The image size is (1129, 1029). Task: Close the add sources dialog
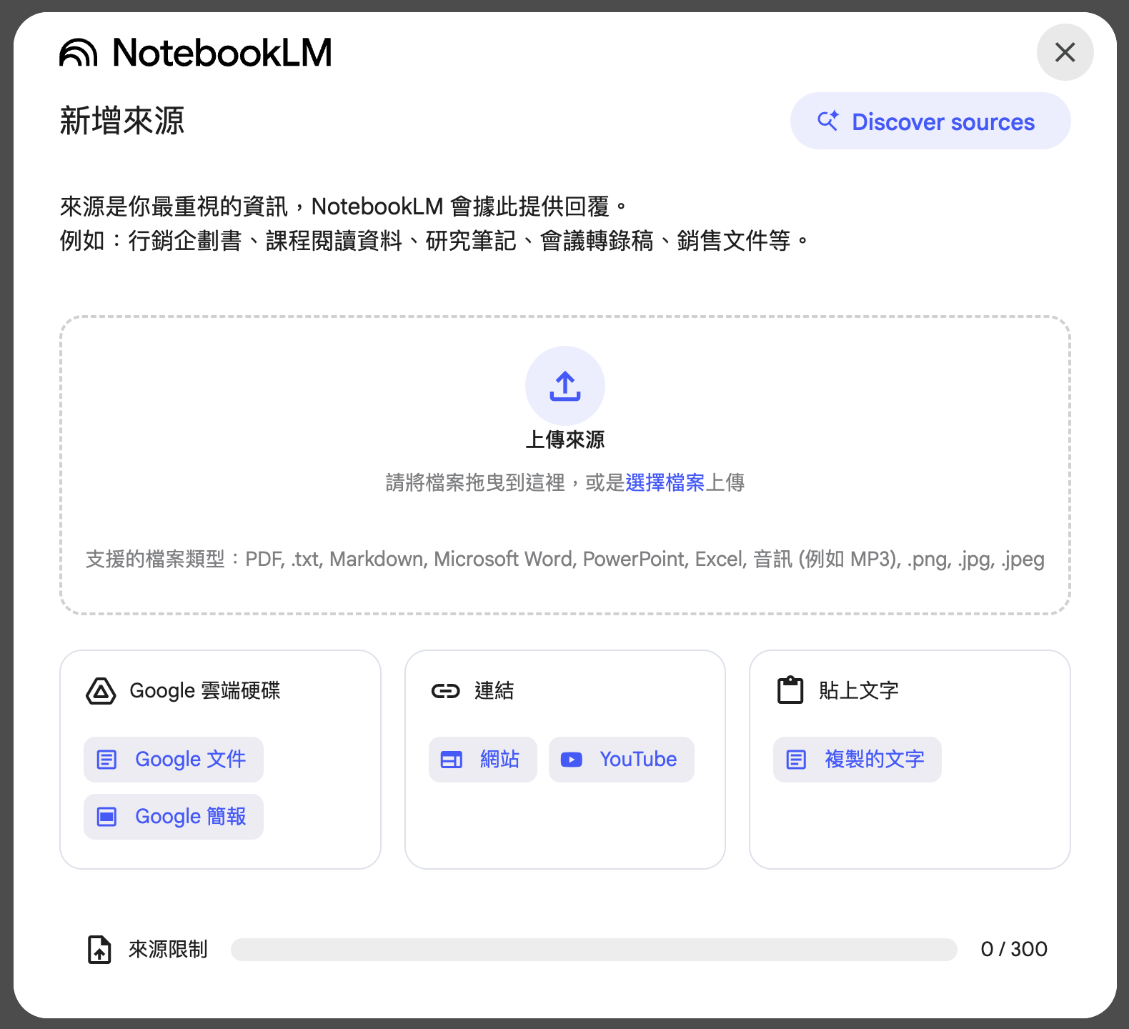pos(1065,52)
